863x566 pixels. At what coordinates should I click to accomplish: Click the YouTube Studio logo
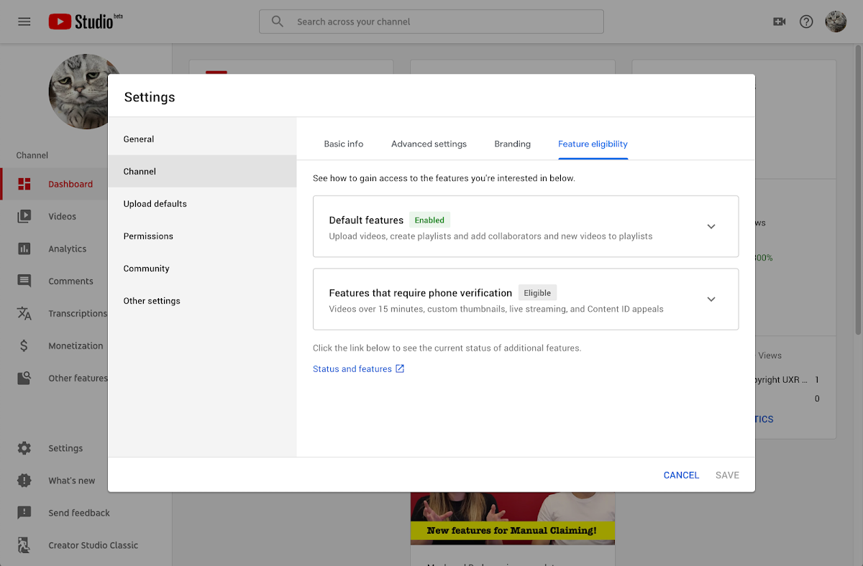tap(85, 22)
